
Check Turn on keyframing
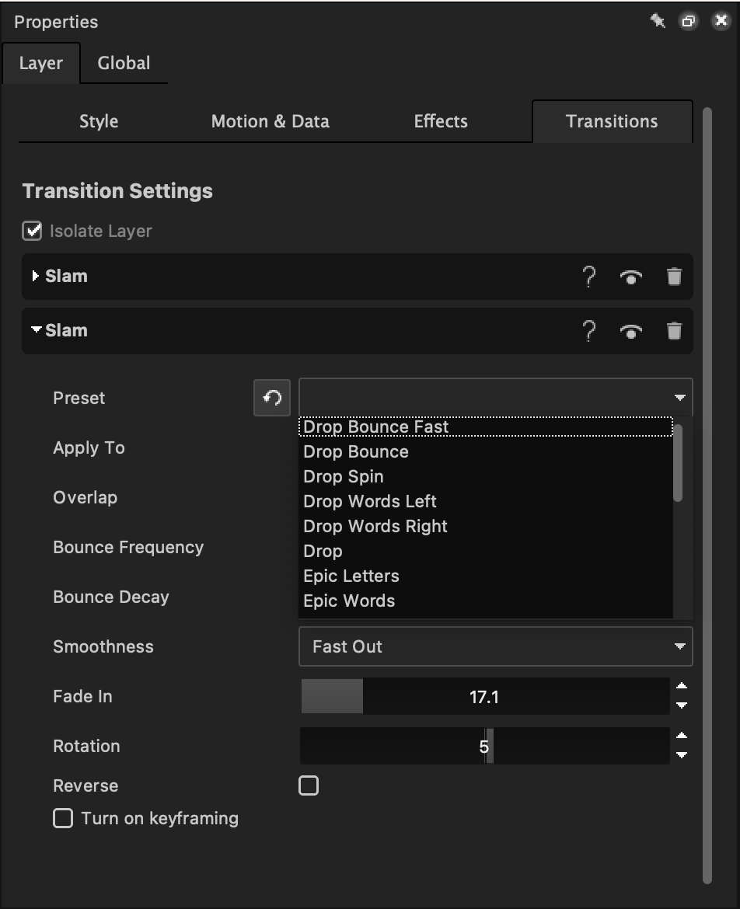pyautogui.click(x=63, y=818)
